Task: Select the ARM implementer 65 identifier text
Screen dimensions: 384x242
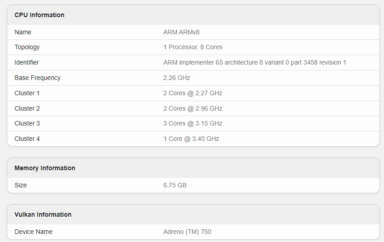Action: [x=255, y=62]
